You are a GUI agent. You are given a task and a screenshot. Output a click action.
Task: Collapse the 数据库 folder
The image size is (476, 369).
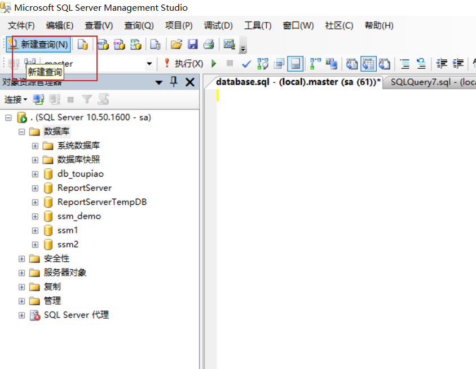21,132
